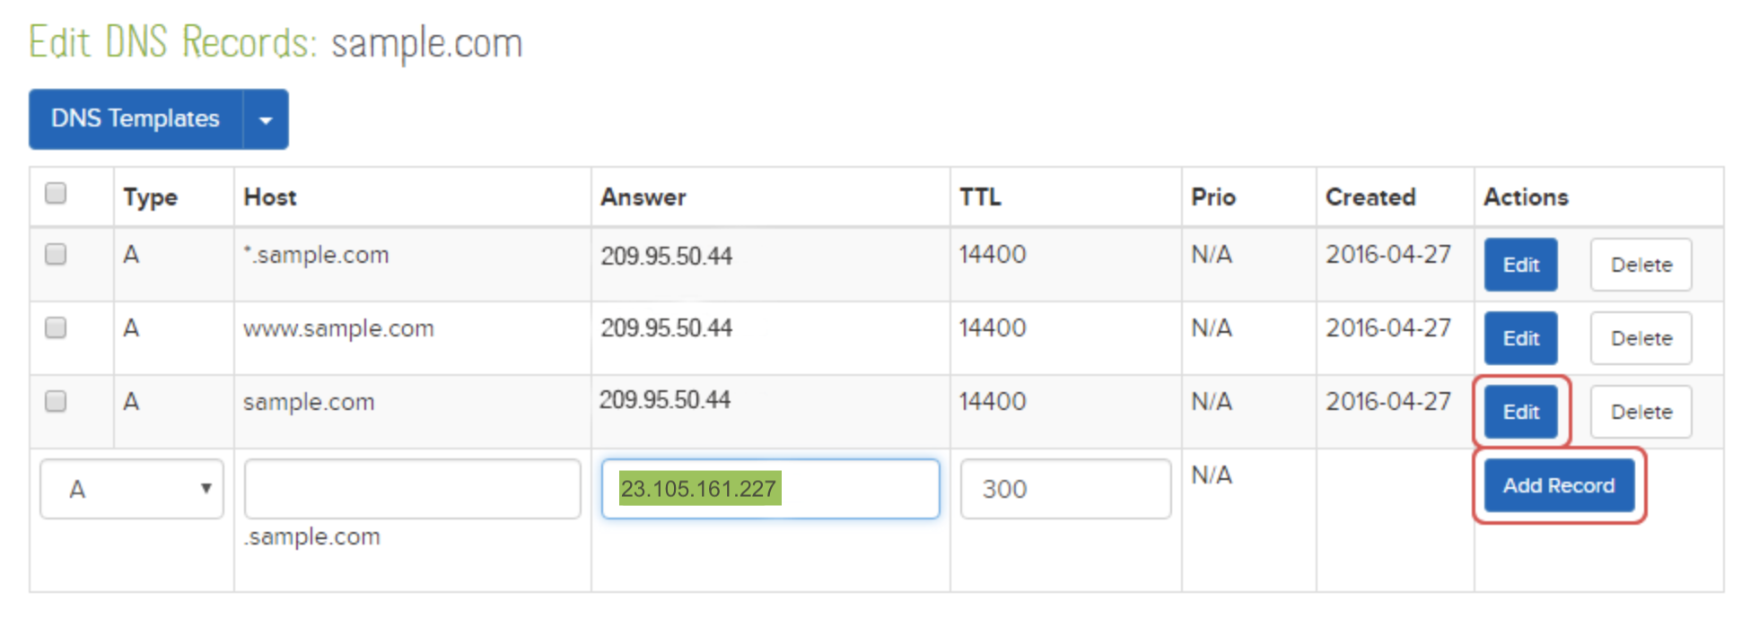Check the box for *.sample.com record
Viewport: 1759px width, 619px height.
coord(56,255)
